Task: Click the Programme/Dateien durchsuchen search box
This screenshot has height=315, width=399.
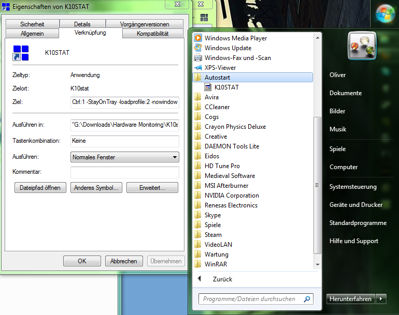Action: click(256, 299)
